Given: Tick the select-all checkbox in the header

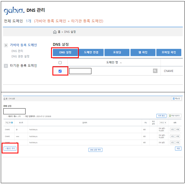Looking at the screenshot, I should click(60, 63).
